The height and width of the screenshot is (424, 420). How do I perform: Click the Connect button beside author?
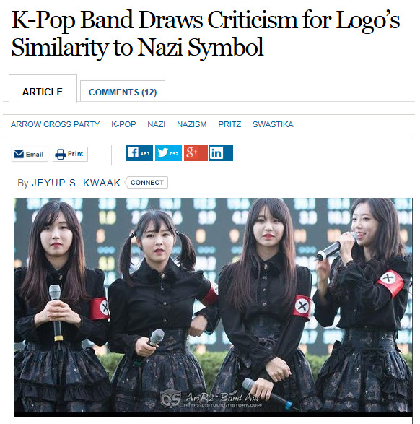[x=146, y=183]
